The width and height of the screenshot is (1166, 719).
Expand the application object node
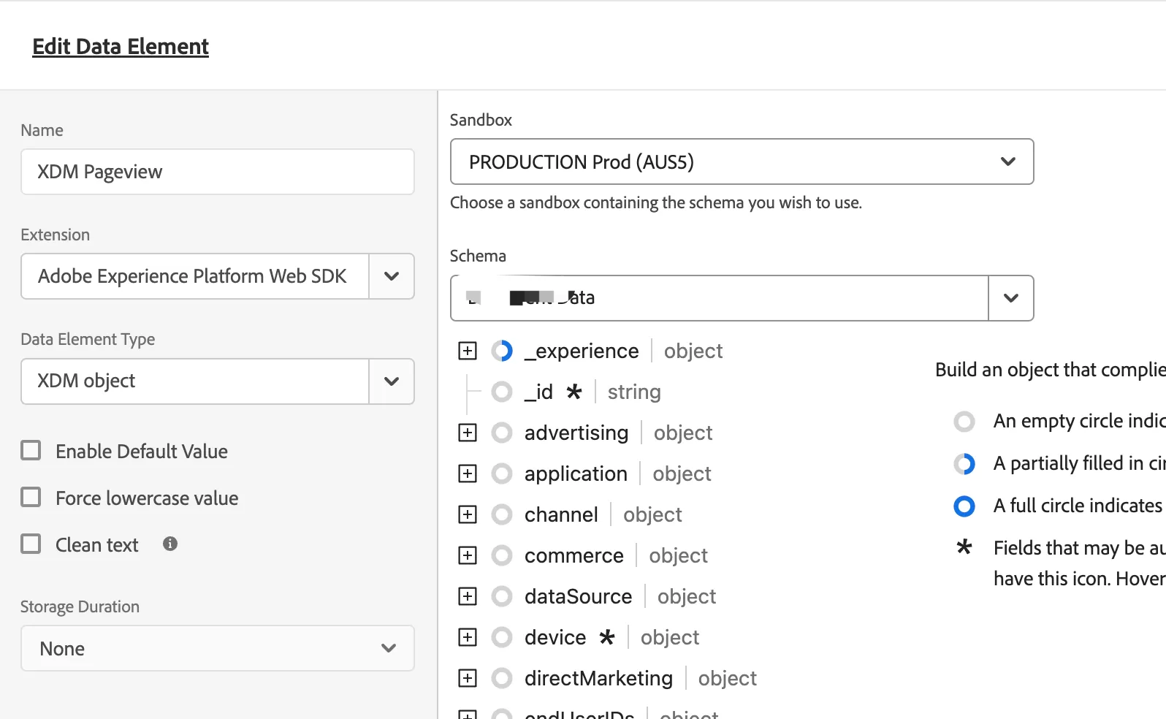coord(468,473)
